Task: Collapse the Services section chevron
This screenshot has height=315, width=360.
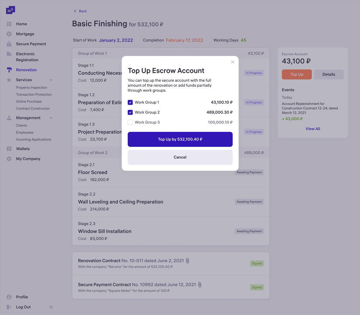Action: pos(51,80)
